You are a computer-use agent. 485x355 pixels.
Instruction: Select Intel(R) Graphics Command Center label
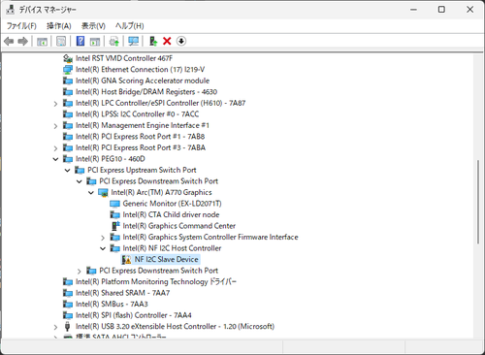(x=179, y=226)
